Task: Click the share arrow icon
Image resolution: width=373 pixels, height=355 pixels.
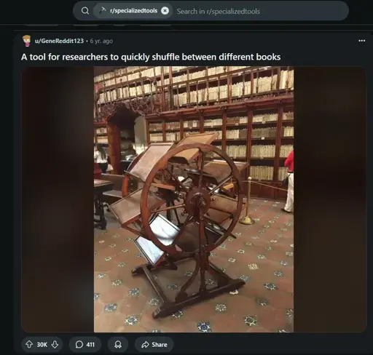Action: [x=145, y=344]
